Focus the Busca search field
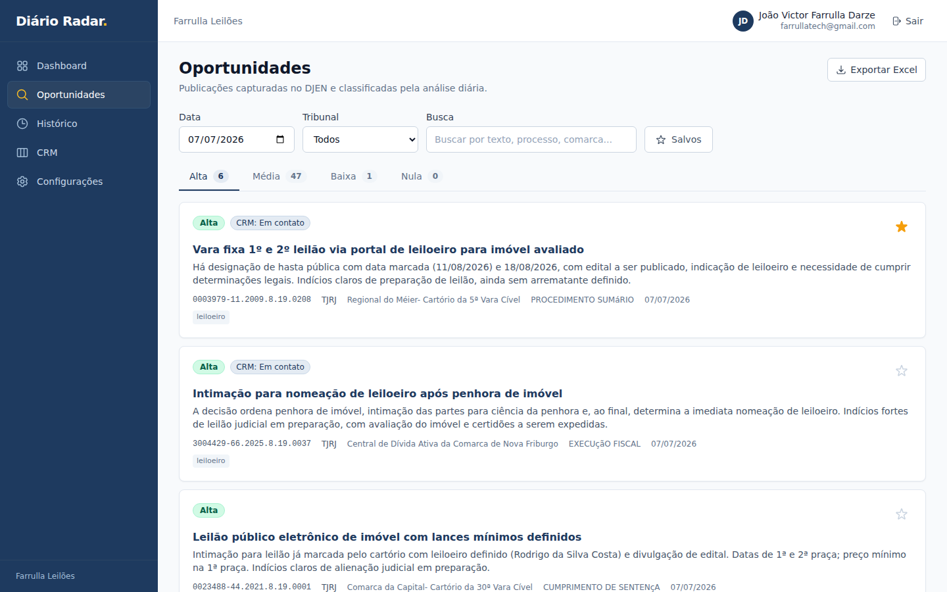 (x=531, y=139)
